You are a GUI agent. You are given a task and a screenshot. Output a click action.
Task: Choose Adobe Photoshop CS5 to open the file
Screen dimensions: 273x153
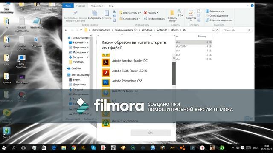136,82
